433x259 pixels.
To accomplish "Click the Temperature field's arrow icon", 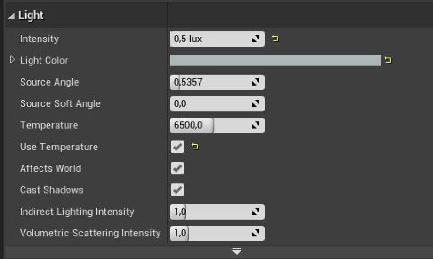I will [256, 126].
